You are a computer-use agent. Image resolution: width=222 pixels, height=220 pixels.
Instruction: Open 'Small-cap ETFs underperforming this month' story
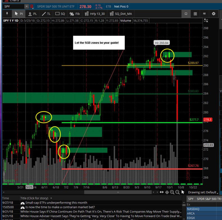(56, 203)
